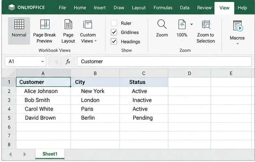Expand the A1 name box dropdown

point(42,61)
